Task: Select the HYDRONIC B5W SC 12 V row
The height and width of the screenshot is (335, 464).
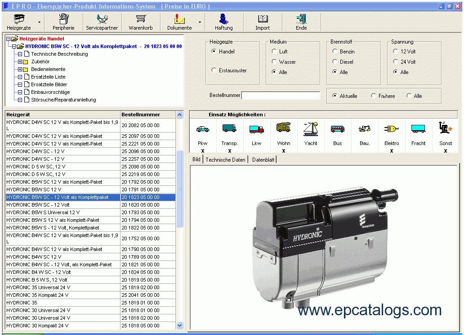Action: [90, 190]
